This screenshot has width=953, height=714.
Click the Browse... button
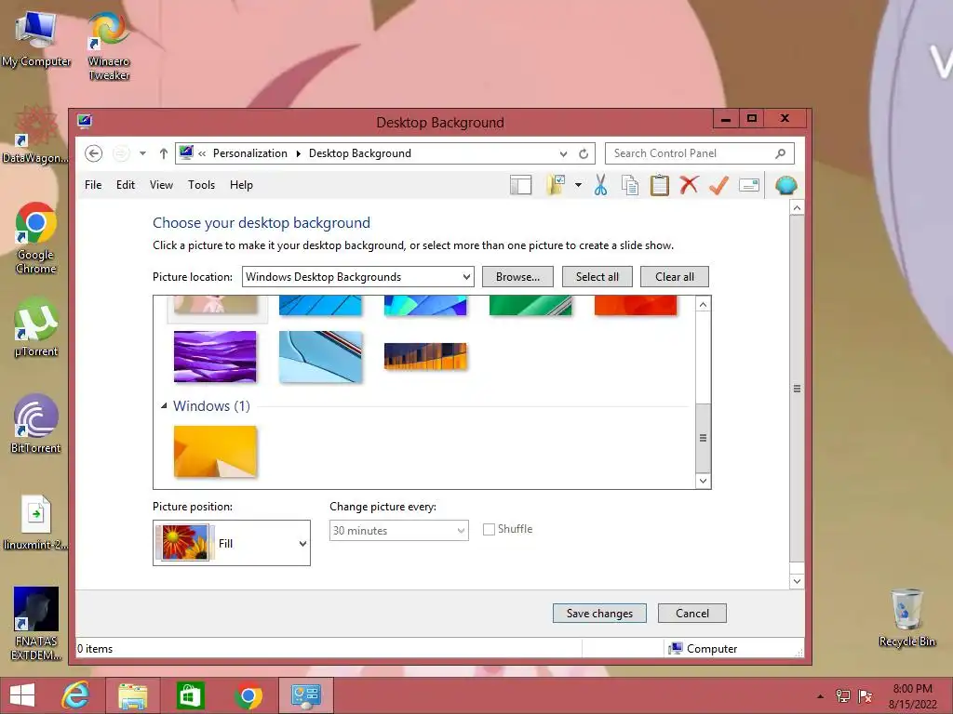point(517,277)
